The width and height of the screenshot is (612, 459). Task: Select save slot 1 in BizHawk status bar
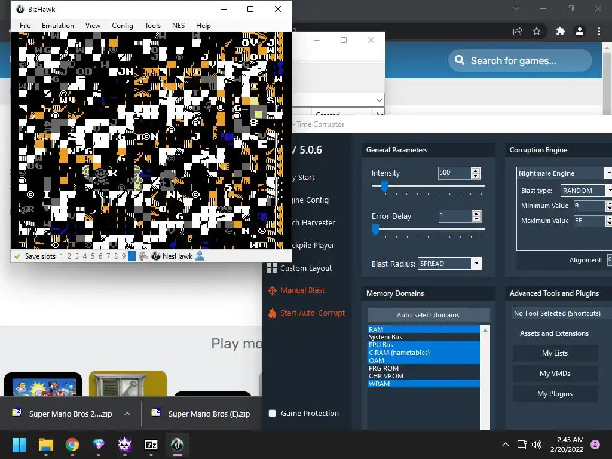(62, 256)
